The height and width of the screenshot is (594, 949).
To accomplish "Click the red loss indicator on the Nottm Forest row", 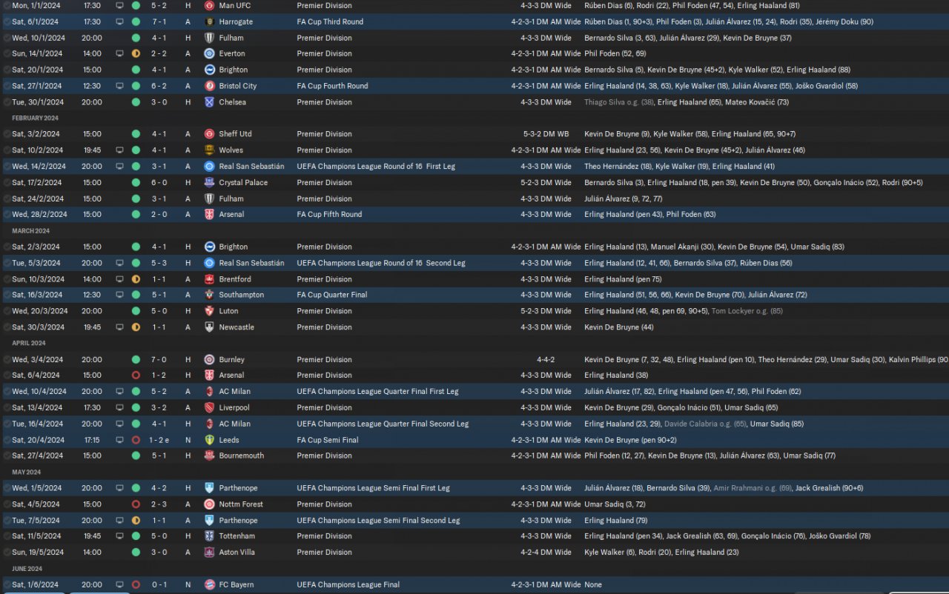I will point(136,504).
